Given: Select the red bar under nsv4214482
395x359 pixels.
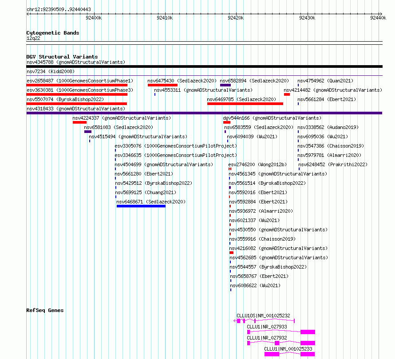Looking at the screenshot, I should pyautogui.click(x=287, y=94).
